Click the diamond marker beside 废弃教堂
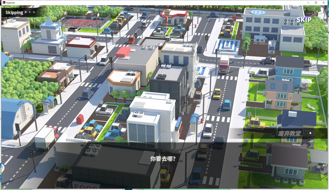The image size is (329, 190). coord(310,133)
